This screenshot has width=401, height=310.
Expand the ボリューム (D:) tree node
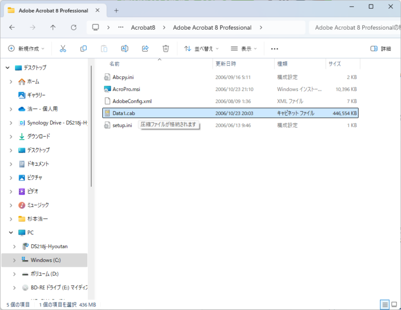[15, 274]
